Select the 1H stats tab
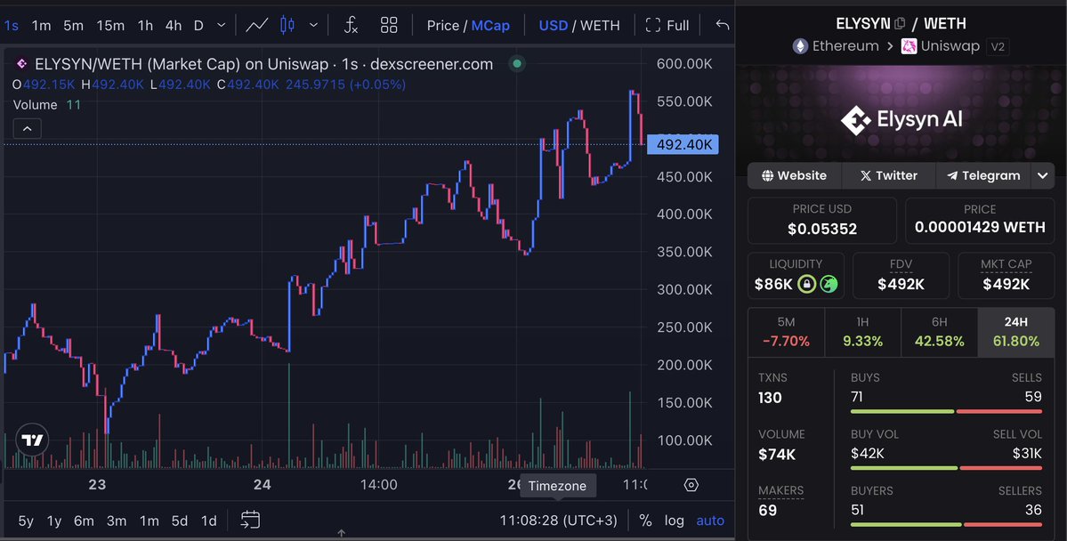The height and width of the screenshot is (541, 1067). 863,332
